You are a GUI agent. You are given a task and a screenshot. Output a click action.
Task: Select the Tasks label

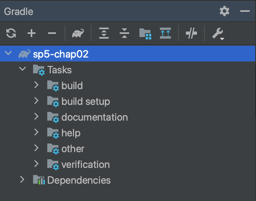coord(59,70)
